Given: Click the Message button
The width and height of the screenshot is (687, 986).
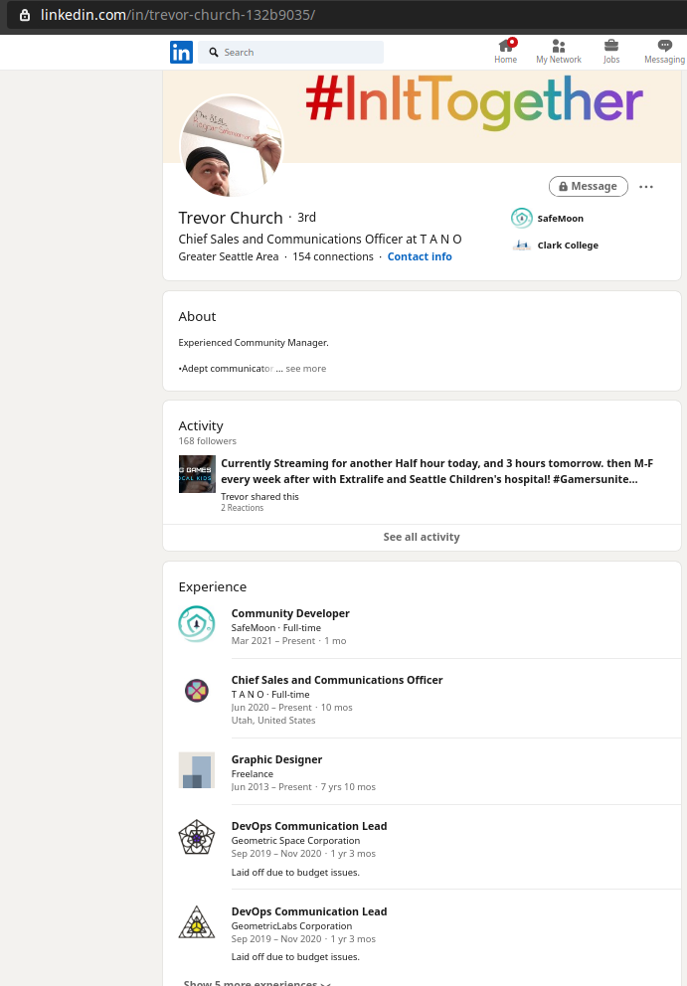Looking at the screenshot, I should pyautogui.click(x=589, y=186).
